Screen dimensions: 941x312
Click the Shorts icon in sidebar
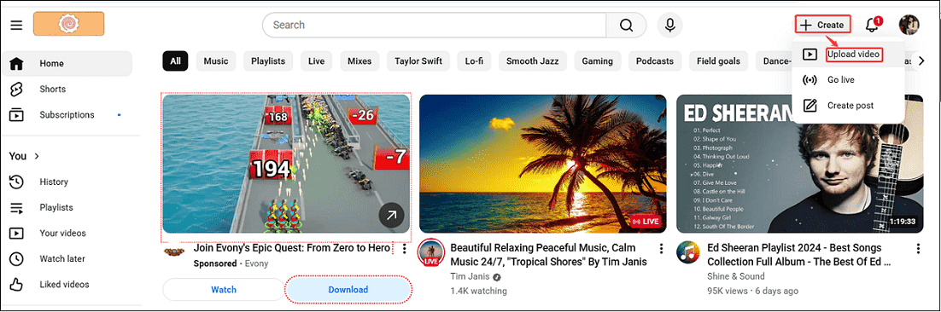[x=17, y=90]
